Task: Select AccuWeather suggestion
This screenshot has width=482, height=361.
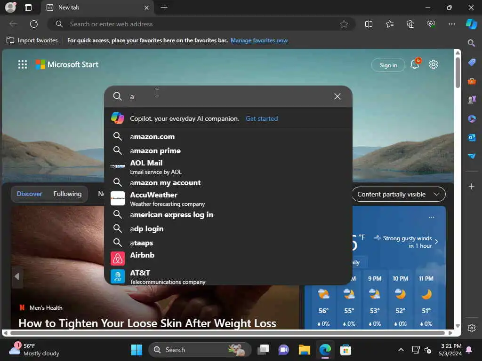Action: (228, 199)
